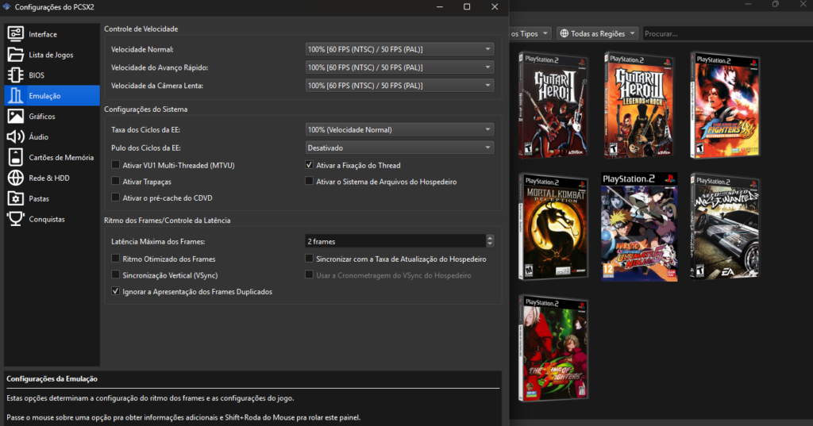Select Need for Speed Most Wanted cover
Image resolution: width=813 pixels, height=426 pixels.
(x=724, y=226)
